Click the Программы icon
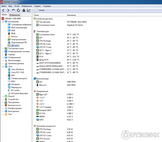 6,102
